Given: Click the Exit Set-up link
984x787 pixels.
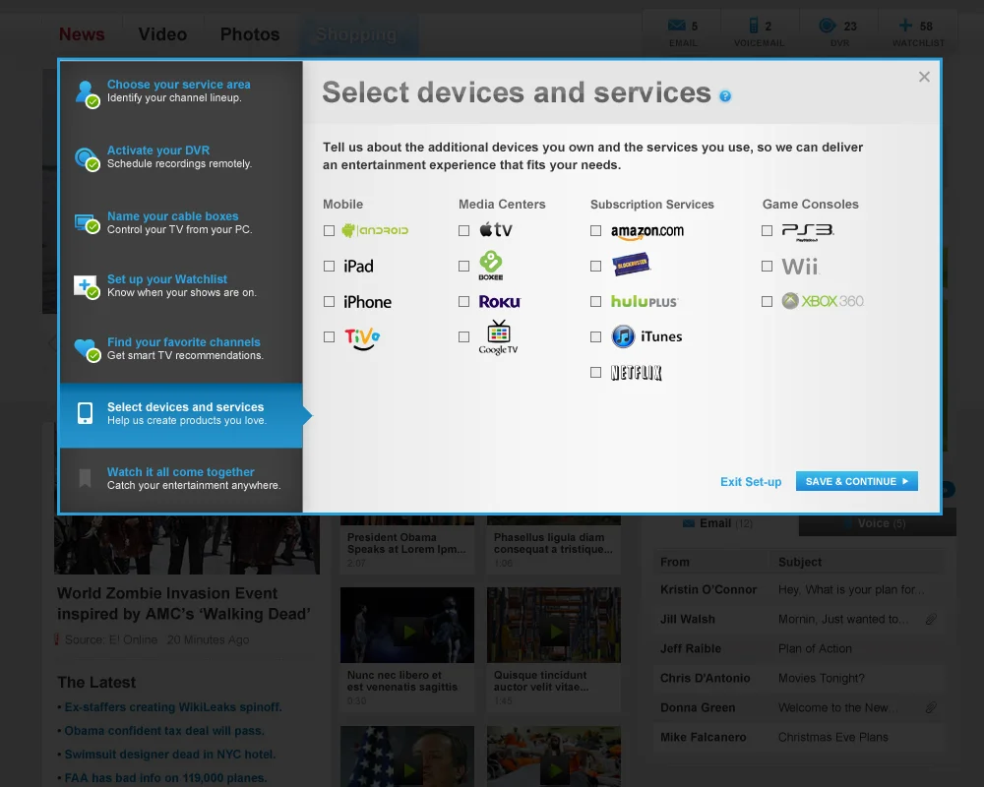Looking at the screenshot, I should (x=751, y=482).
